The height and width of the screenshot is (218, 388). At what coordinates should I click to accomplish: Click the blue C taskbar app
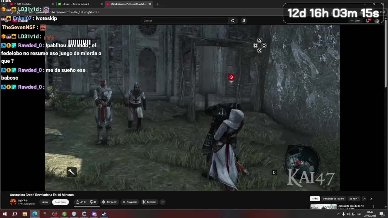coord(84,214)
